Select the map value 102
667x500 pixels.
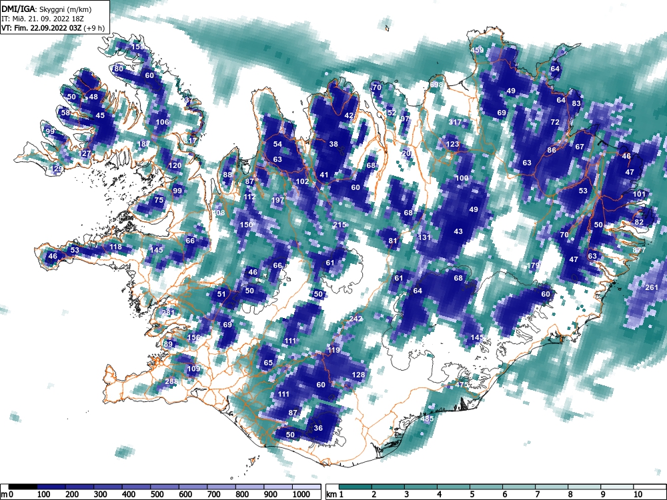[x=302, y=181]
